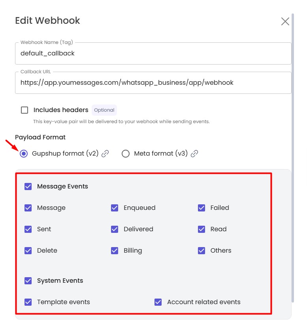Toggle the Sent event checkbox
Image resolution: width=307 pixels, height=335 pixels.
28,229
